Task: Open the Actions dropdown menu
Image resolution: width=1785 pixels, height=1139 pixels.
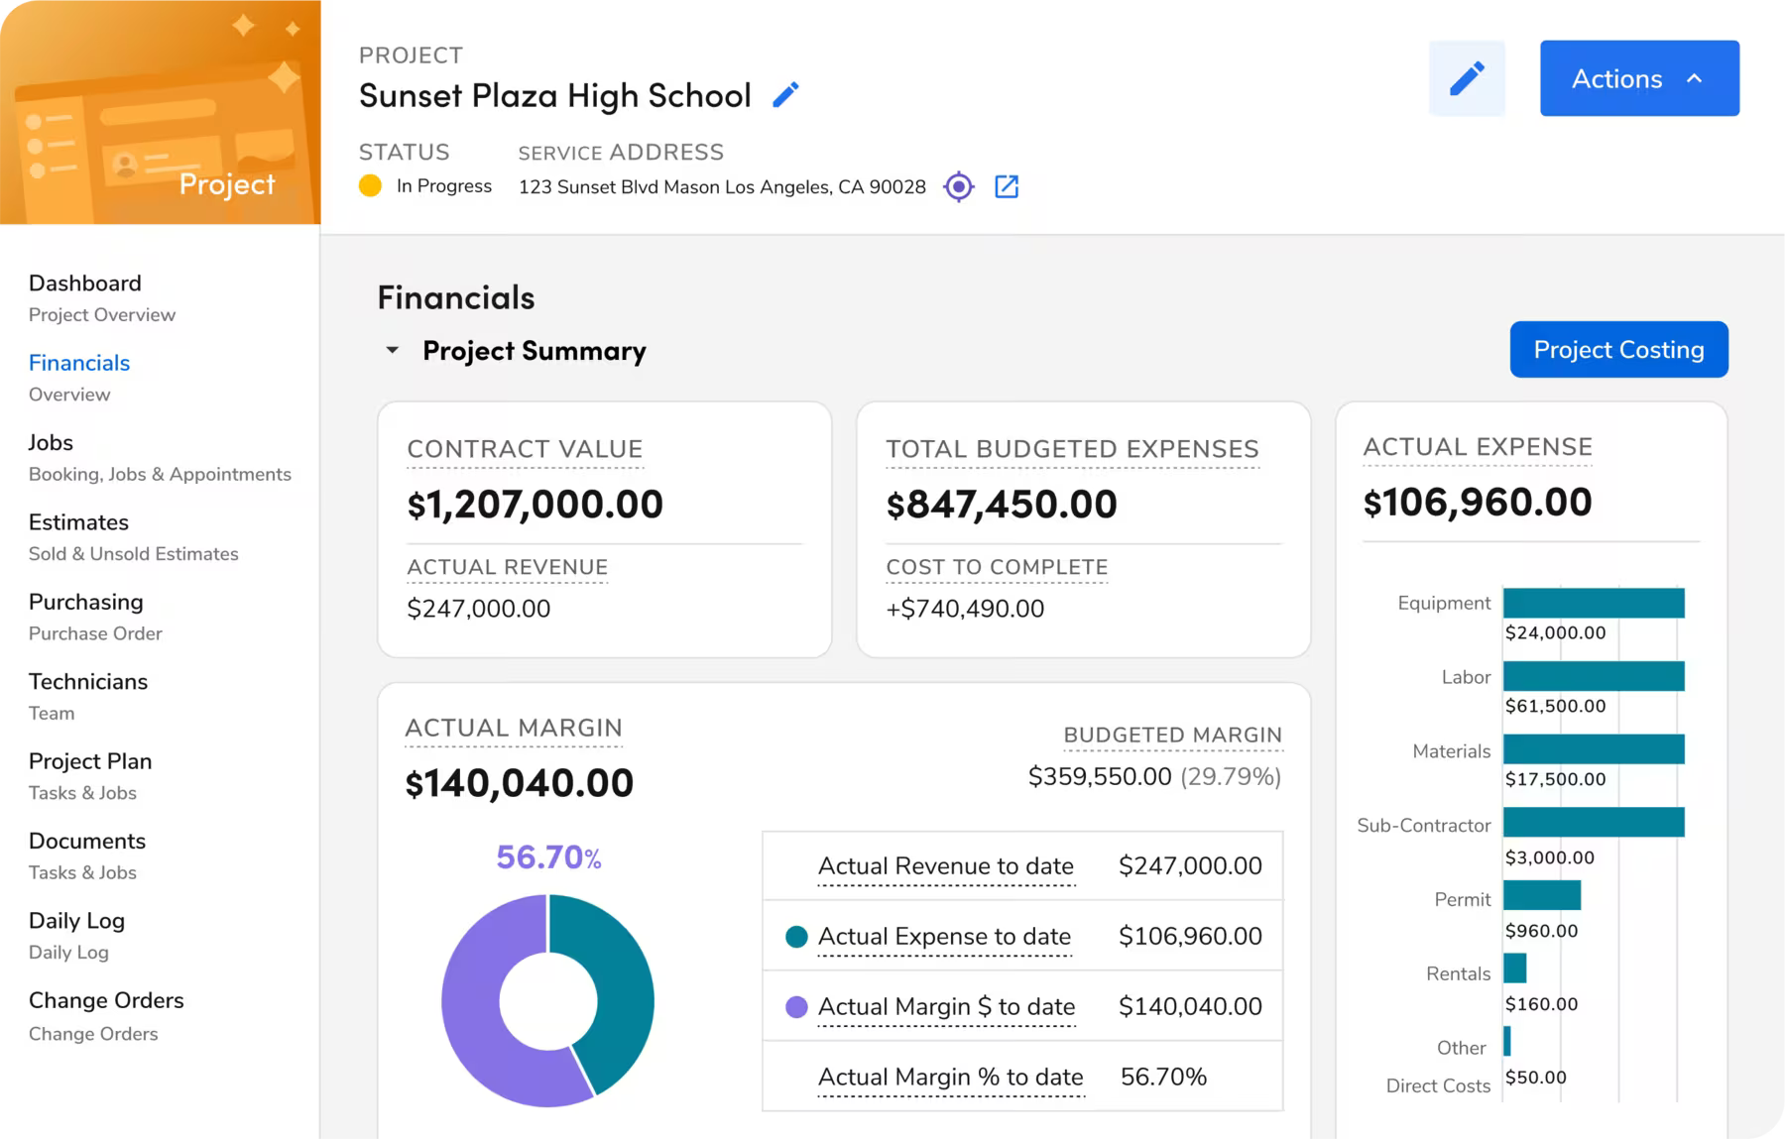Action: pos(1638,78)
